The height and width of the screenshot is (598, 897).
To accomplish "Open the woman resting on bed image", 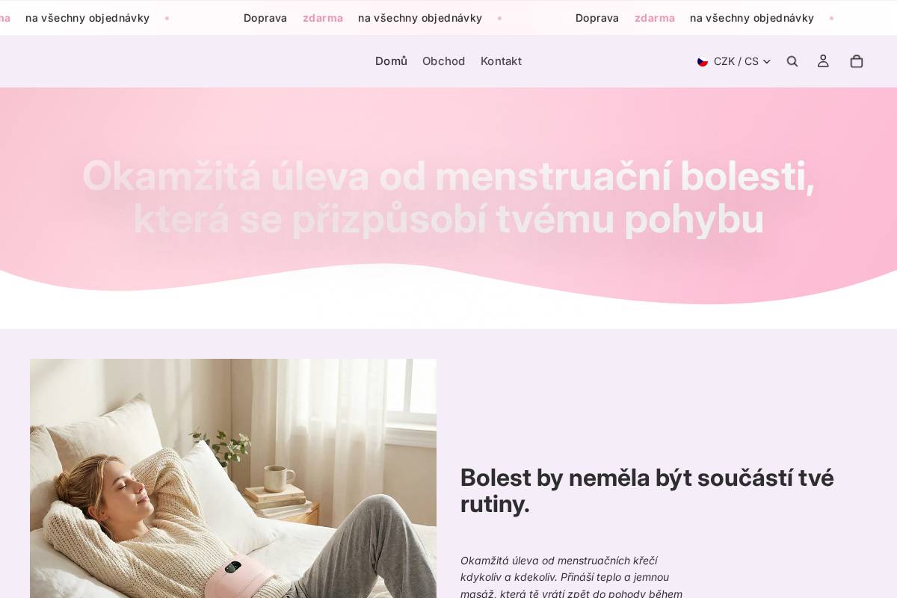I will [x=233, y=478].
